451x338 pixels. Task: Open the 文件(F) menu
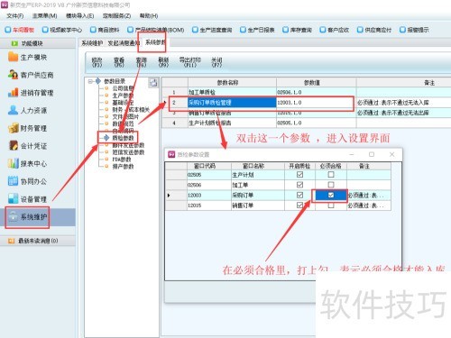[15, 15]
